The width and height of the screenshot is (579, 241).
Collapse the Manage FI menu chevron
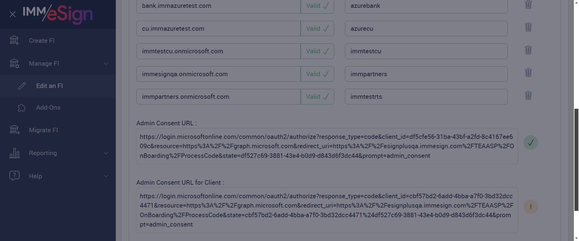[x=106, y=64]
